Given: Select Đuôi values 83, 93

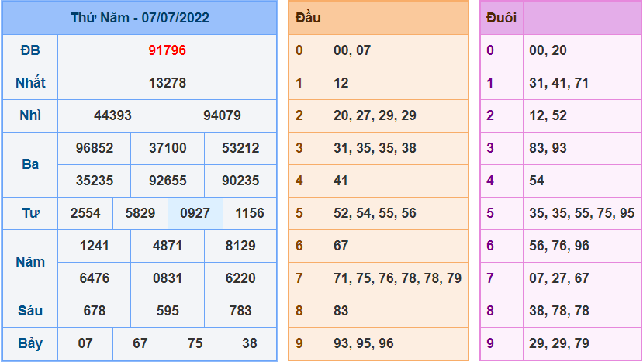Looking at the screenshot, I should coord(548,147).
